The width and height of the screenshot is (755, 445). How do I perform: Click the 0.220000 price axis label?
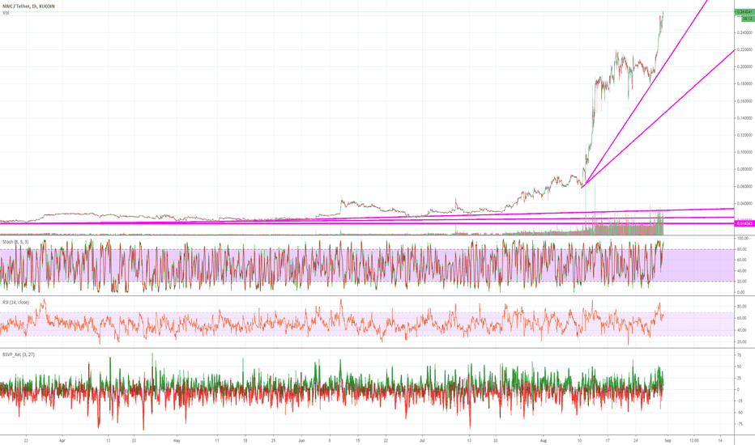[x=744, y=49]
